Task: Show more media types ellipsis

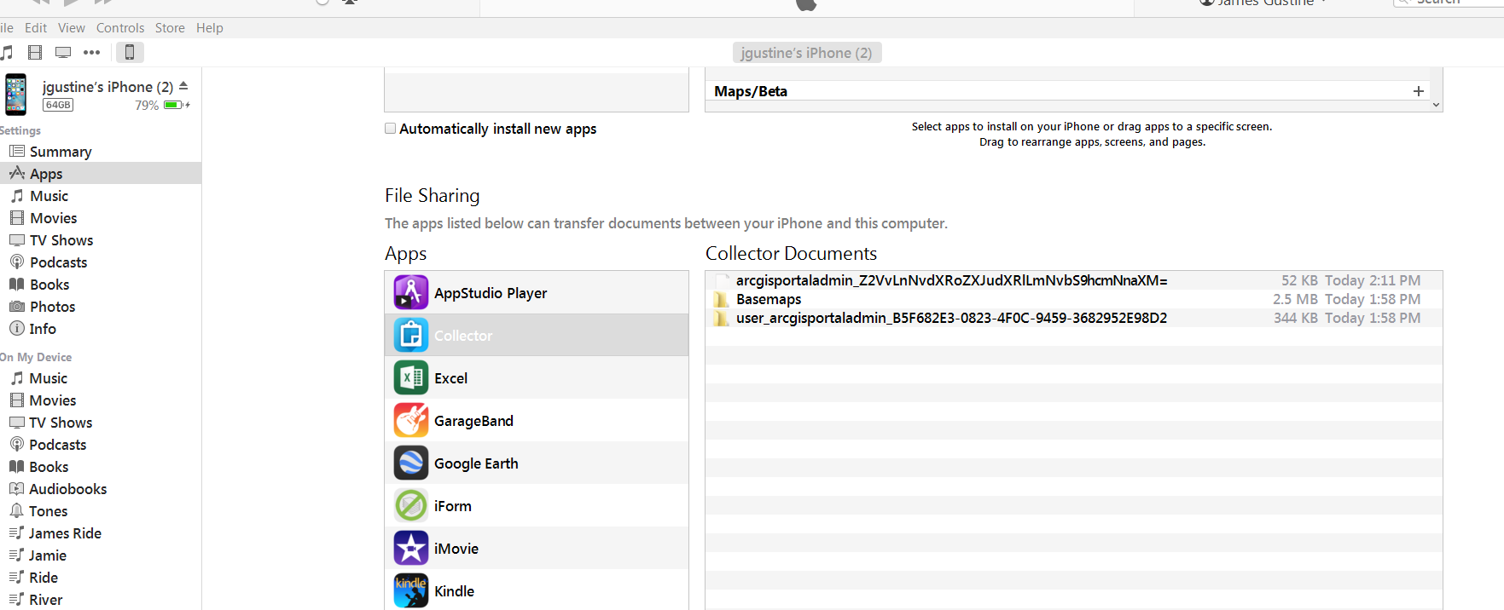Action: coord(91,53)
